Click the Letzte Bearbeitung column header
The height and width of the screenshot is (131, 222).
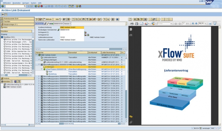pyautogui.click(x=111, y=52)
